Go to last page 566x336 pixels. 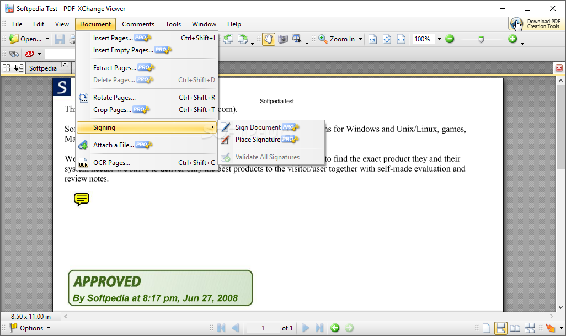[319, 328]
